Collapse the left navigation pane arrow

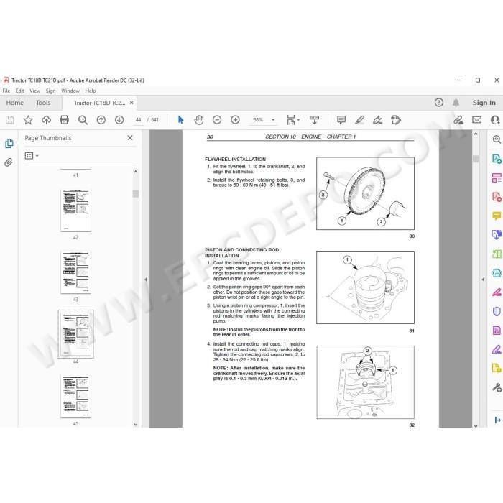(146, 280)
